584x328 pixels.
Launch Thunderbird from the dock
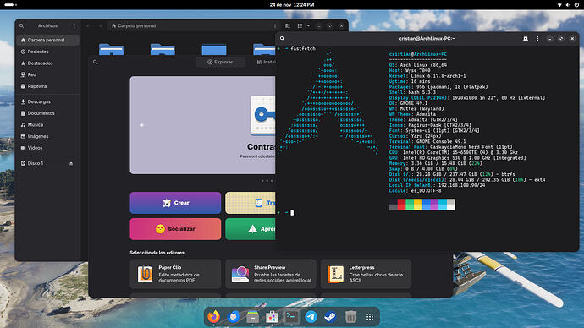[x=234, y=316]
